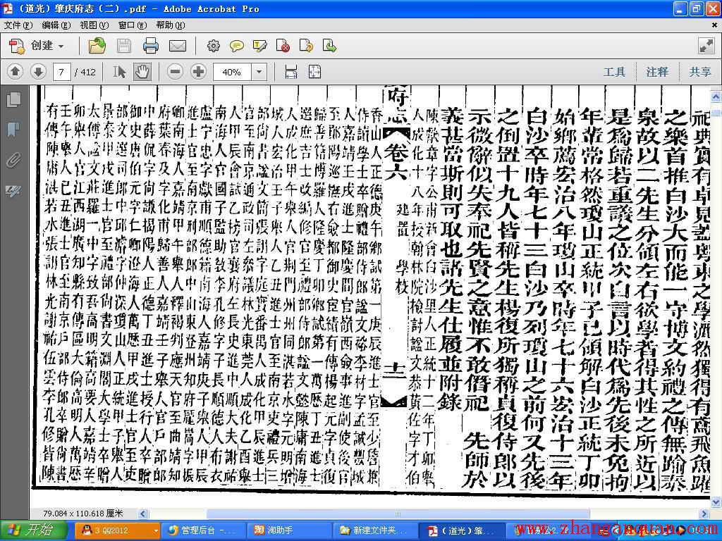Add a sticky note comment bubble
Screen dimensions: 722x541
[237, 46]
